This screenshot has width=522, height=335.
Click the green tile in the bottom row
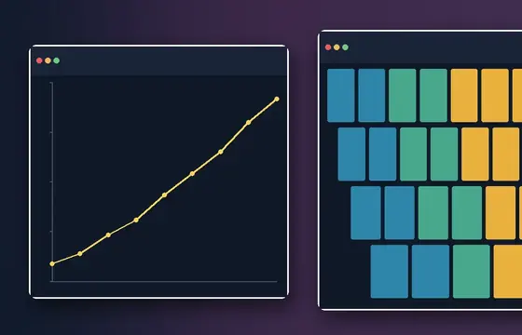472,272
